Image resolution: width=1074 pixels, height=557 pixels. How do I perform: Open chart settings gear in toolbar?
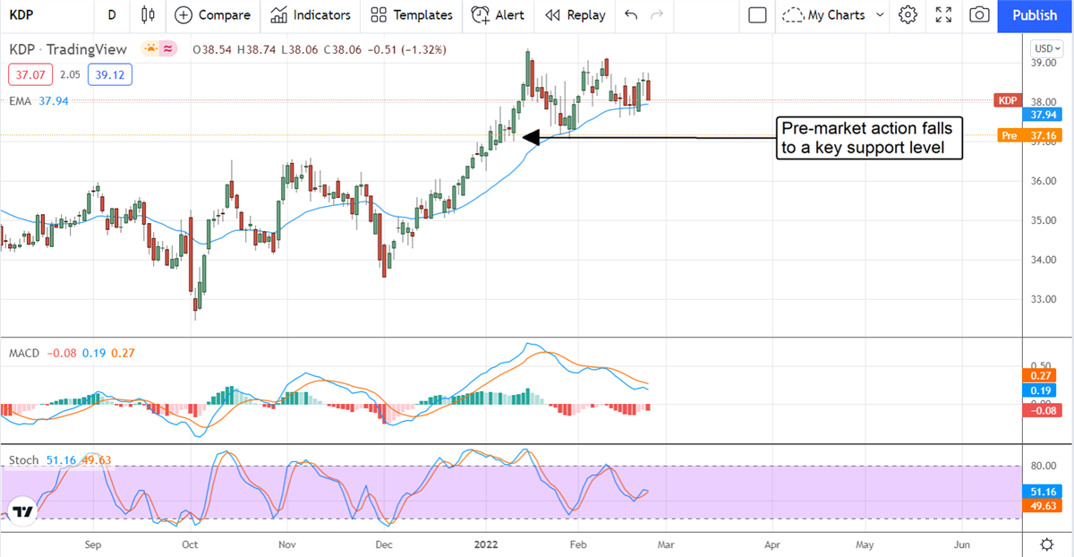(x=908, y=15)
